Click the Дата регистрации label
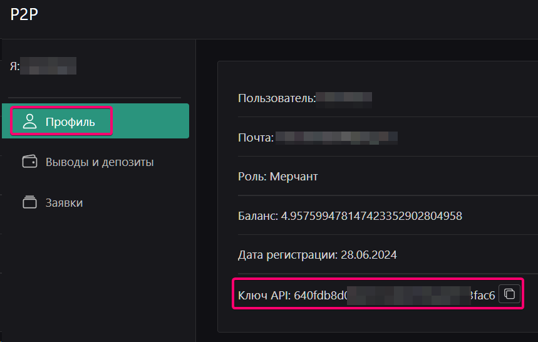The width and height of the screenshot is (538, 342). point(287,255)
